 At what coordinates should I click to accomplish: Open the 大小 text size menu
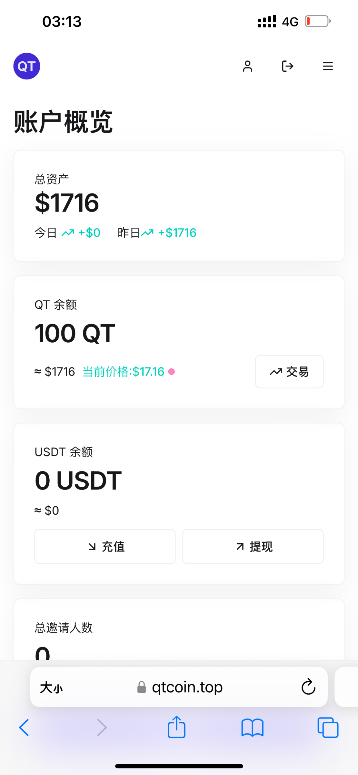click(51, 687)
